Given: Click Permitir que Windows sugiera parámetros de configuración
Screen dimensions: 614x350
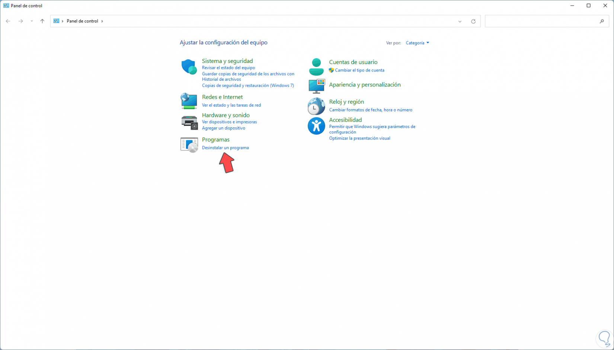Looking at the screenshot, I should pyautogui.click(x=372, y=129).
